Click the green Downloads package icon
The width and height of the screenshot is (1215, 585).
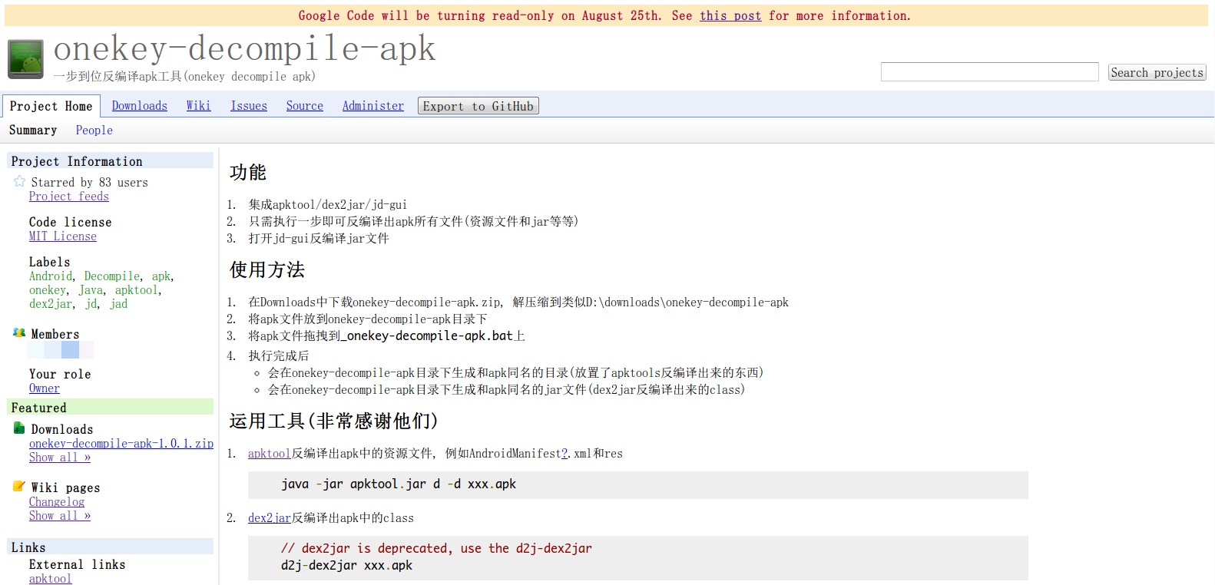click(x=19, y=428)
